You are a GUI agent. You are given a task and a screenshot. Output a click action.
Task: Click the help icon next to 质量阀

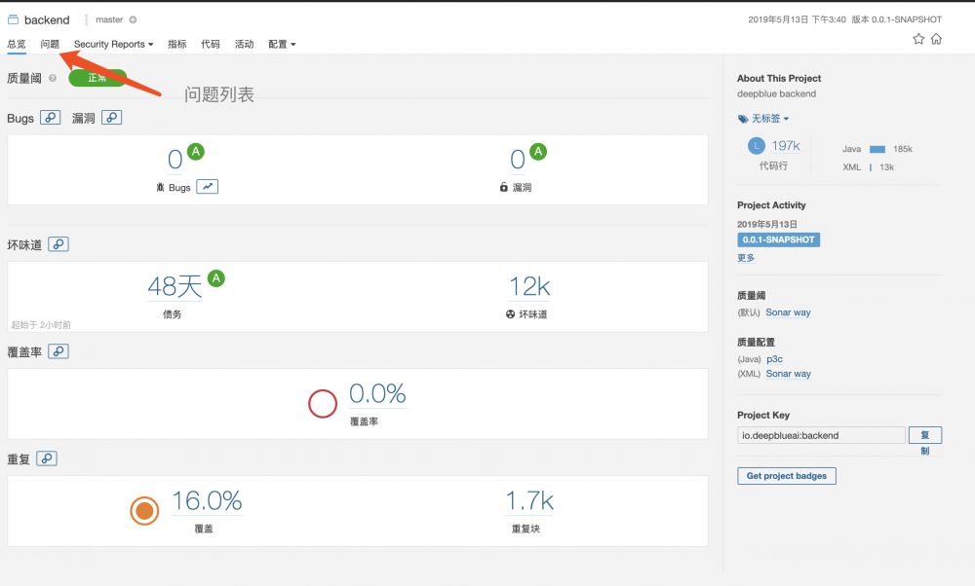tap(53, 78)
